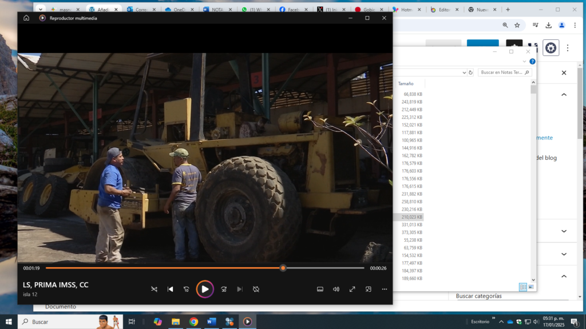Image resolution: width=586 pixels, height=329 pixels.
Task: Click the video seek bar position handle
Action: 283,268
